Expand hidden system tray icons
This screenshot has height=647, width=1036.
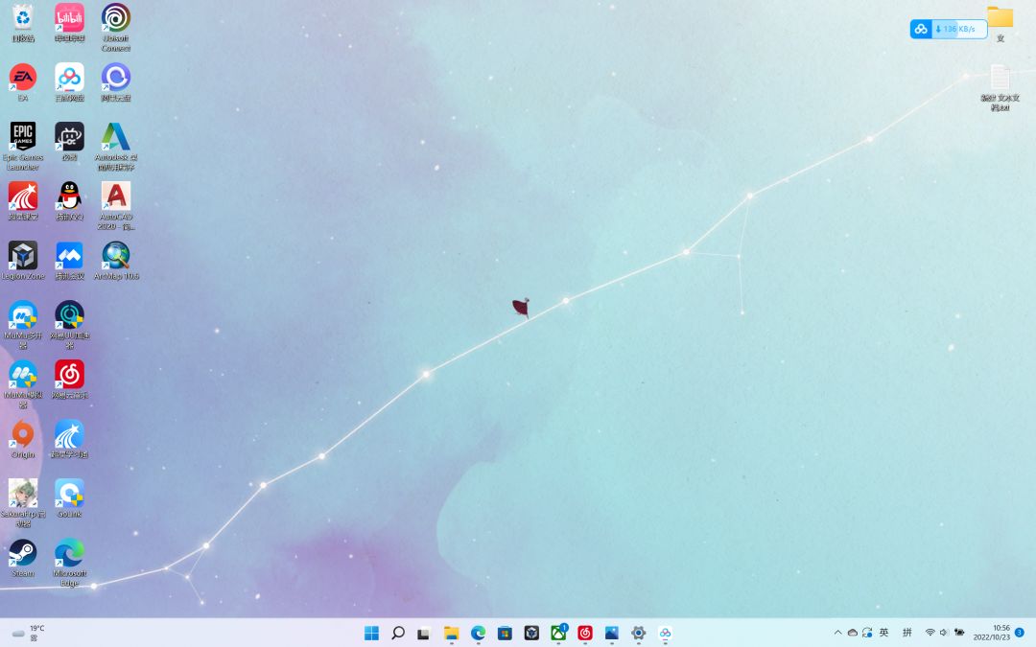click(837, 633)
